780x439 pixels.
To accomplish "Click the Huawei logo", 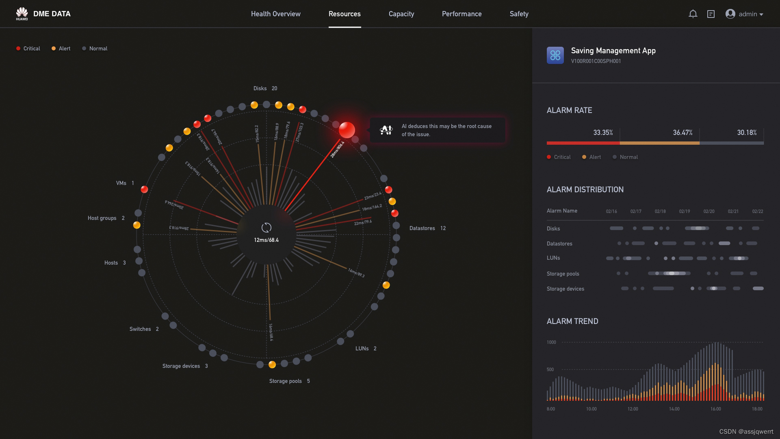I will (x=22, y=13).
